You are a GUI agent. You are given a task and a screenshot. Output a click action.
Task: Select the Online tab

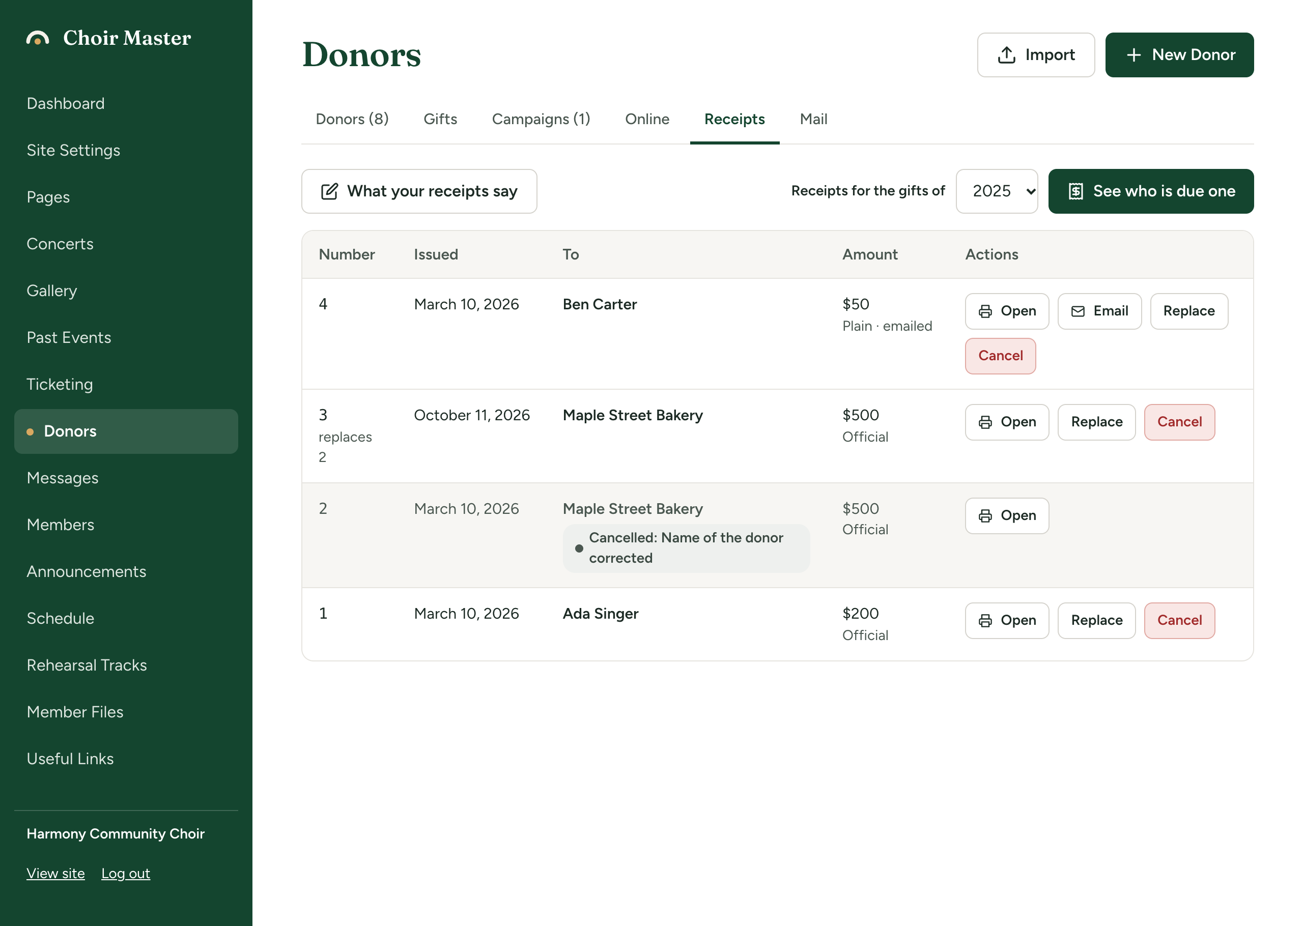[646, 119]
